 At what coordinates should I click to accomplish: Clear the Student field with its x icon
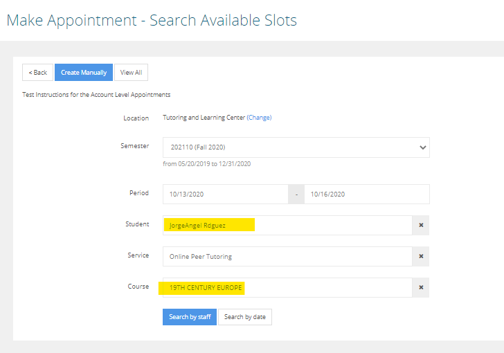pos(421,226)
